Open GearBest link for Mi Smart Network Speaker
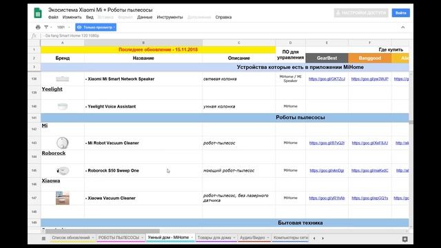The width and height of the screenshot is (441, 248). (327, 79)
